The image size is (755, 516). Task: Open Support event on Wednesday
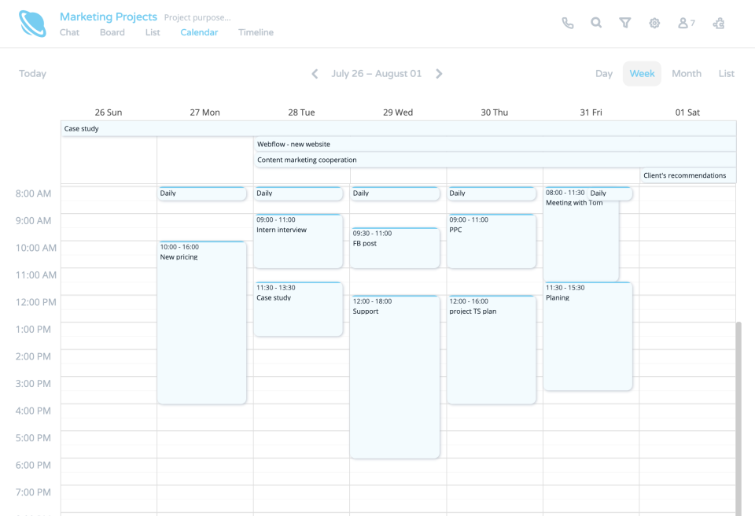pos(395,377)
